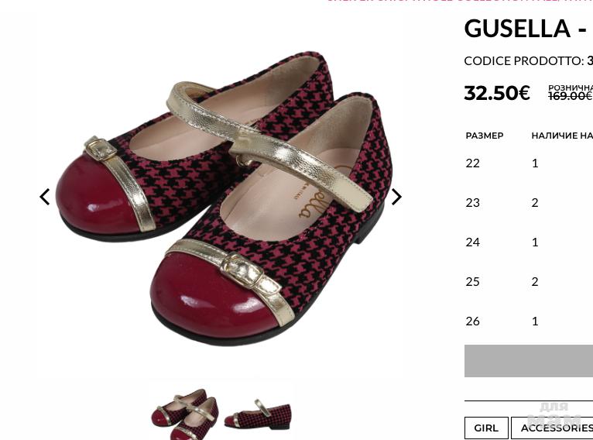Screen dimensions: 593x440
Task: Click the РАЗМЕР column header
Action: pyautogui.click(x=485, y=136)
